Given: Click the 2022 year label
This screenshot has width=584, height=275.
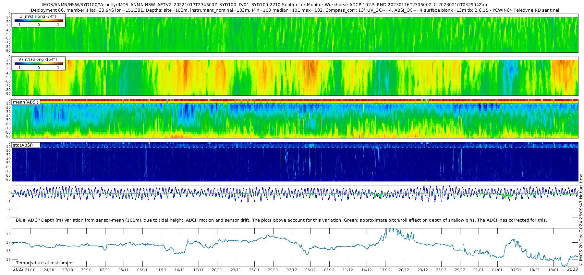Looking at the screenshot, I should pyautogui.click(x=18, y=269).
